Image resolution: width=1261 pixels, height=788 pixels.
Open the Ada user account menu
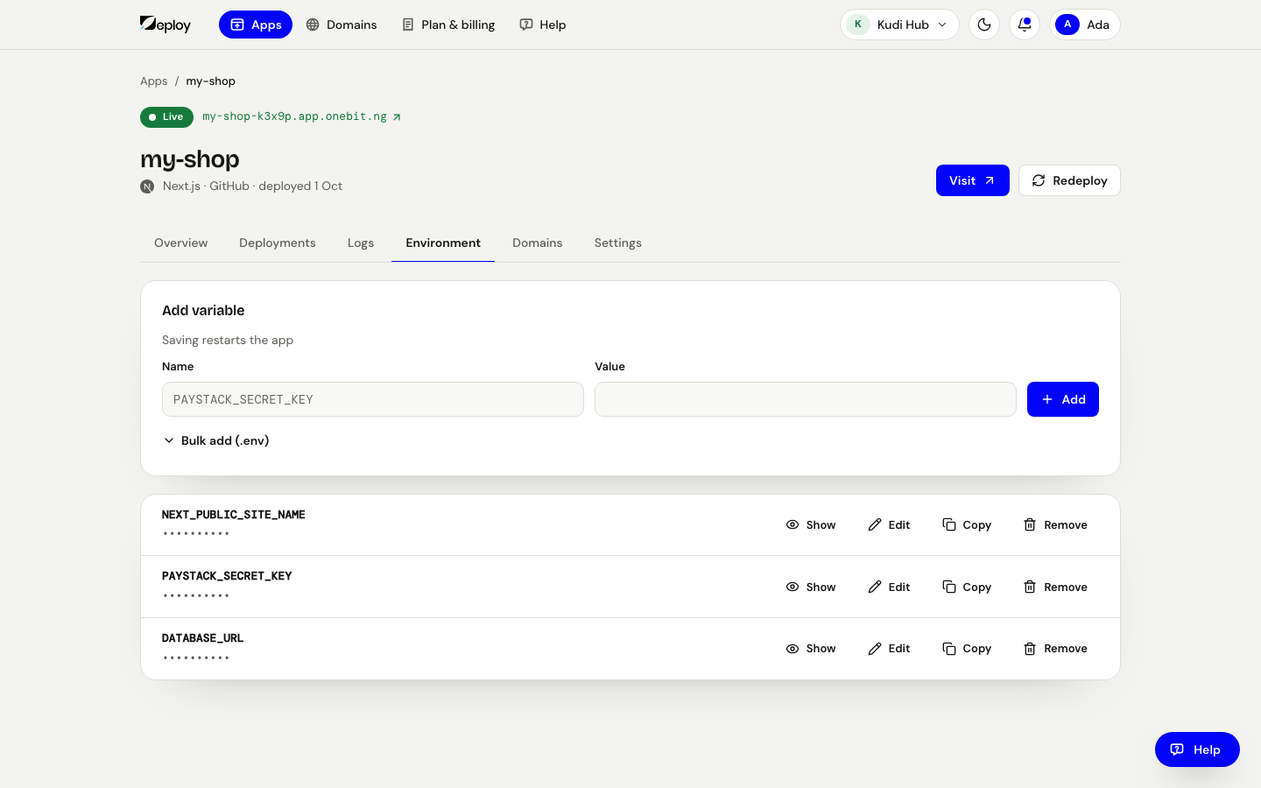pos(1085,25)
